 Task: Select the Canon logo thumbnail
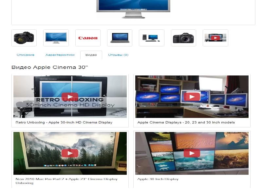pos(88,38)
